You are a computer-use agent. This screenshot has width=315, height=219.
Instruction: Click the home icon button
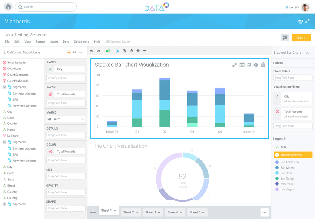point(8,7)
